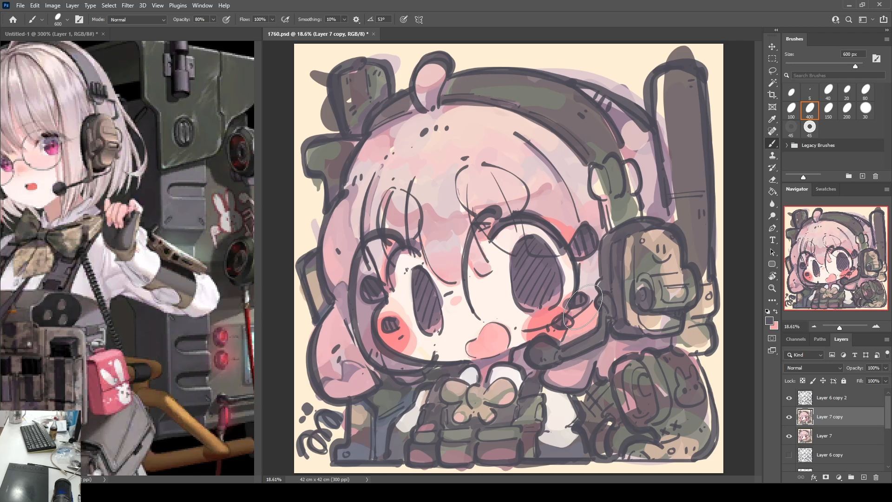Select the Blur tool
This screenshot has height=502, width=892.
[772, 204]
